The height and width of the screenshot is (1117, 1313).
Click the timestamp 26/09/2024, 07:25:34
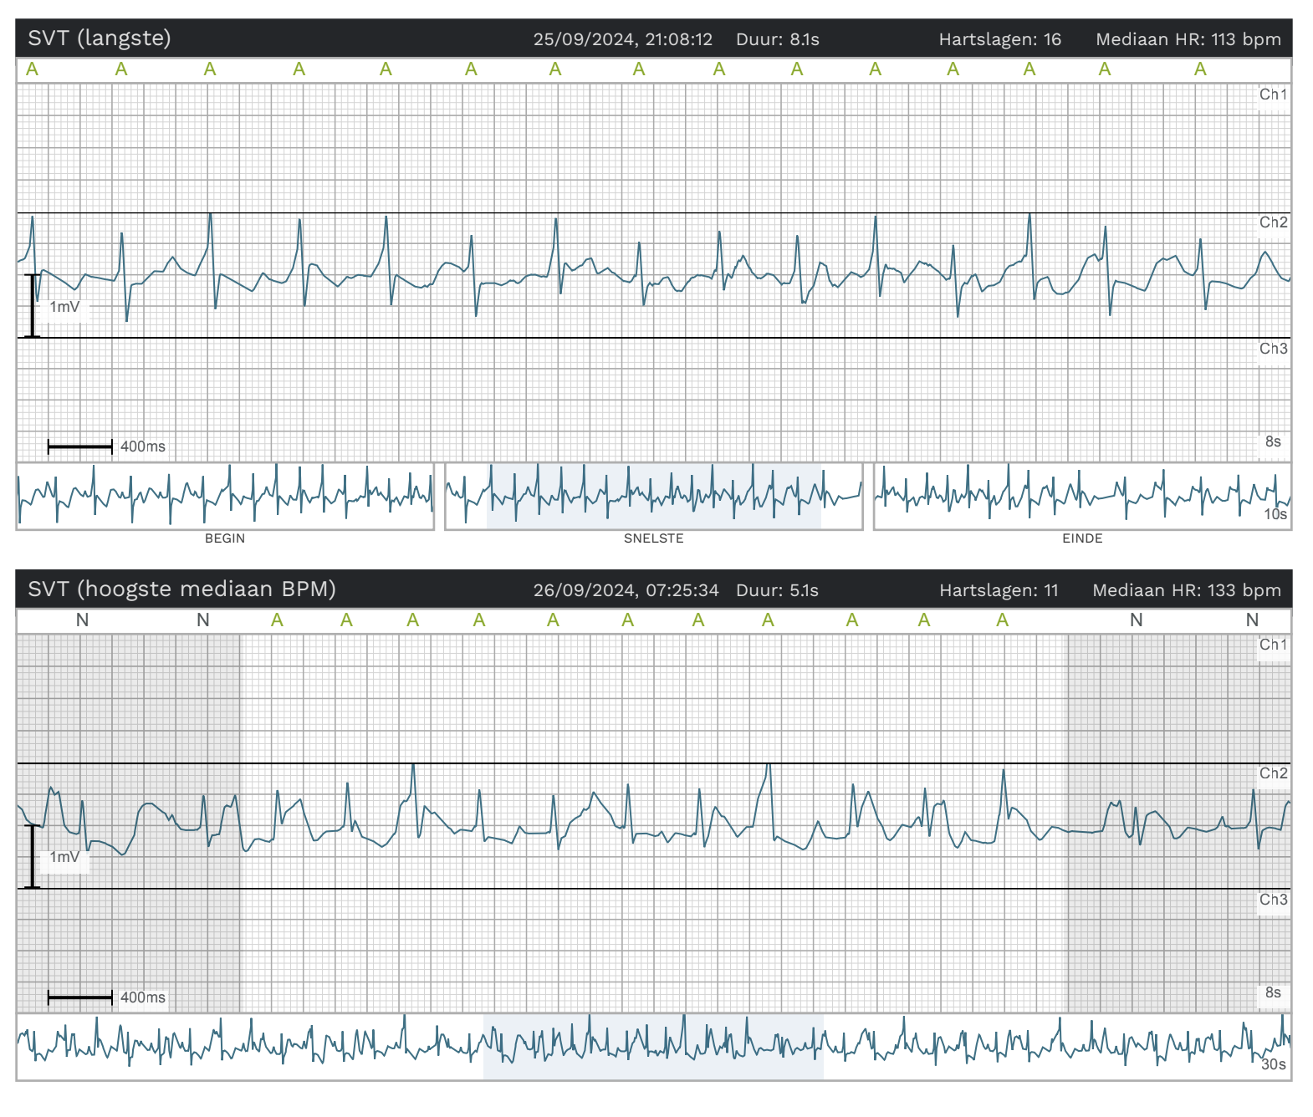click(x=626, y=590)
